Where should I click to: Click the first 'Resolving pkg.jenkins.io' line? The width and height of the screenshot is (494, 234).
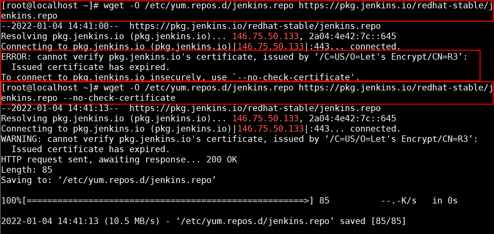pyautogui.click(x=199, y=37)
